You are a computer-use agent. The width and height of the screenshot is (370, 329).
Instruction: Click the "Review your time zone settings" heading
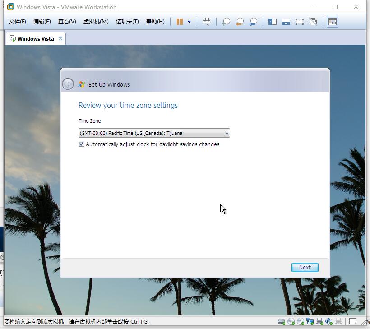128,105
